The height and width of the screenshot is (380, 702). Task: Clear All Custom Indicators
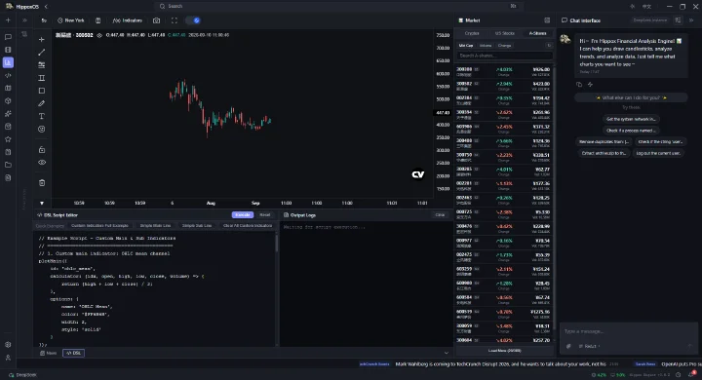tap(248, 226)
